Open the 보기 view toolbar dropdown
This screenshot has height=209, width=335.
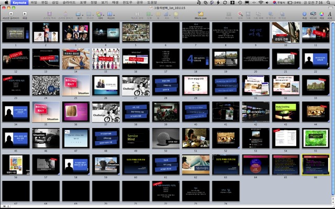tap(80, 14)
